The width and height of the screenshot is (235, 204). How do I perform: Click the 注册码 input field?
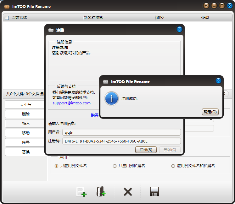pyautogui.click(x=121, y=141)
